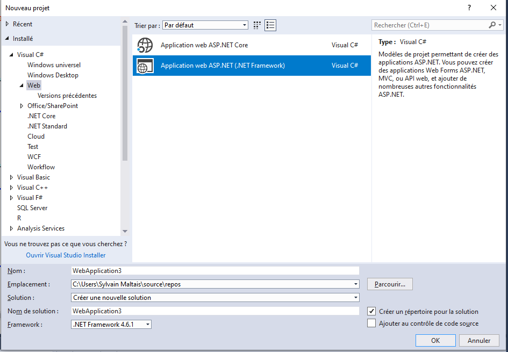The height and width of the screenshot is (352, 508).
Task: Enable Ajouter au contrôle de code source
Action: [371, 323]
